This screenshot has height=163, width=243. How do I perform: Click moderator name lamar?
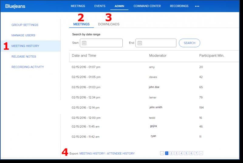point(153,97)
